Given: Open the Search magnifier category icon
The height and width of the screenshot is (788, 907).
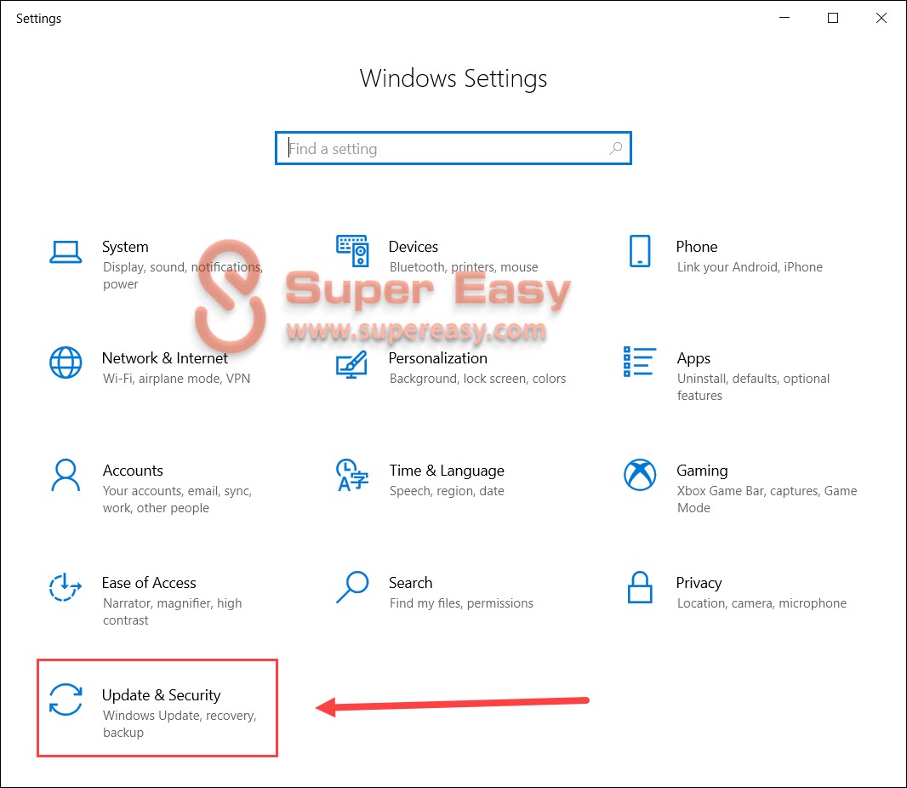Looking at the screenshot, I should pyautogui.click(x=352, y=587).
